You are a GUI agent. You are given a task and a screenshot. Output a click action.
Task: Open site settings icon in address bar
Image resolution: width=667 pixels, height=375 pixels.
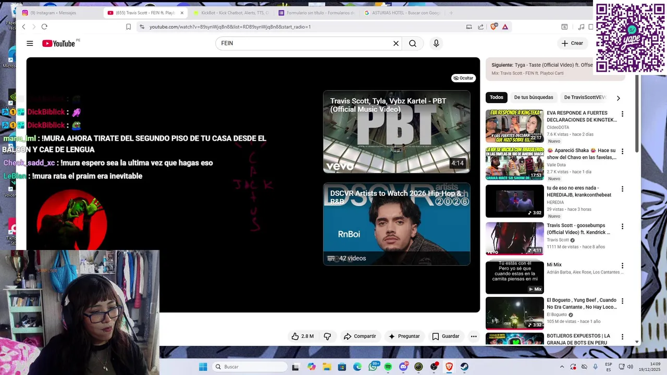pos(142,27)
